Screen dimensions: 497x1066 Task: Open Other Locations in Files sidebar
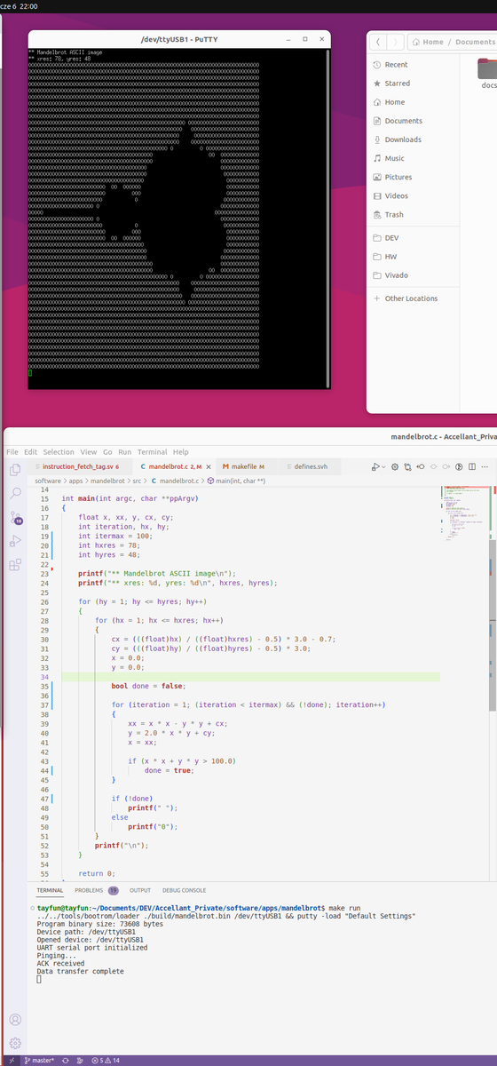tap(414, 298)
